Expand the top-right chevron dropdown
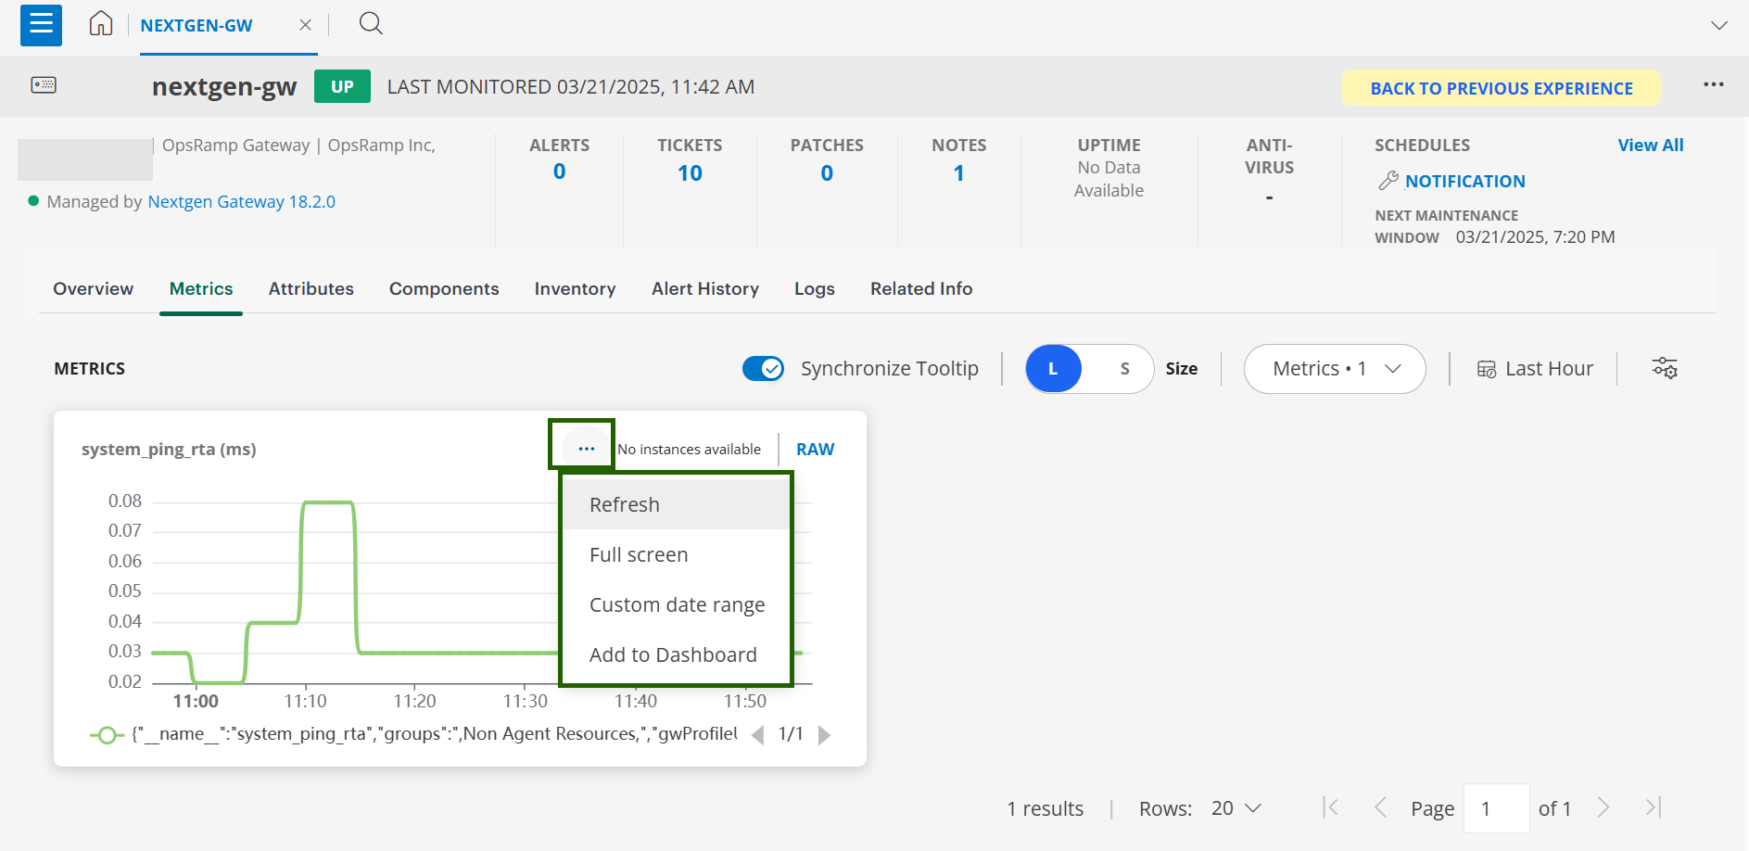Viewport: 1749px width, 851px height. 1718,25
